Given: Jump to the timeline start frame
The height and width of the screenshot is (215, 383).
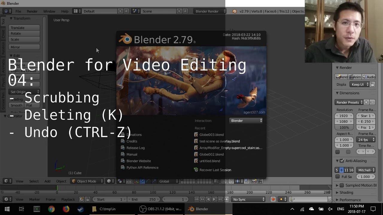Looking at the screenshot, I should (x=196, y=199).
